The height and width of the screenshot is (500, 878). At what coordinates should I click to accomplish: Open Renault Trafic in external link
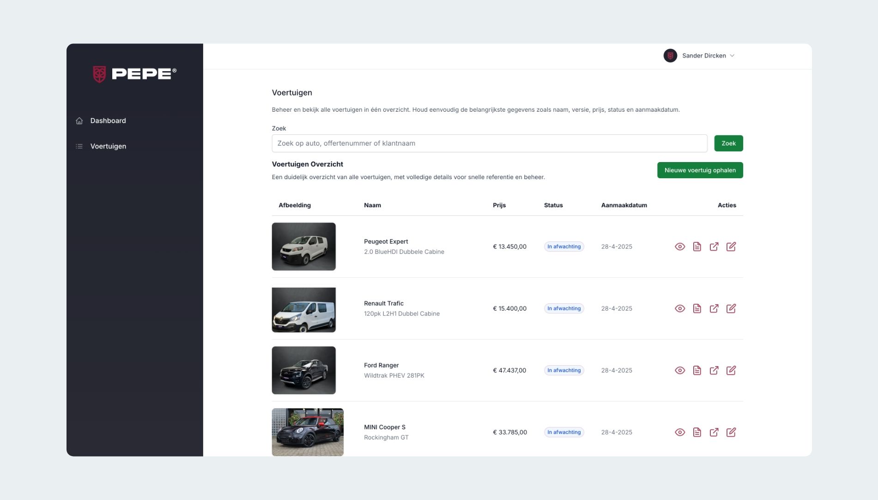click(714, 308)
